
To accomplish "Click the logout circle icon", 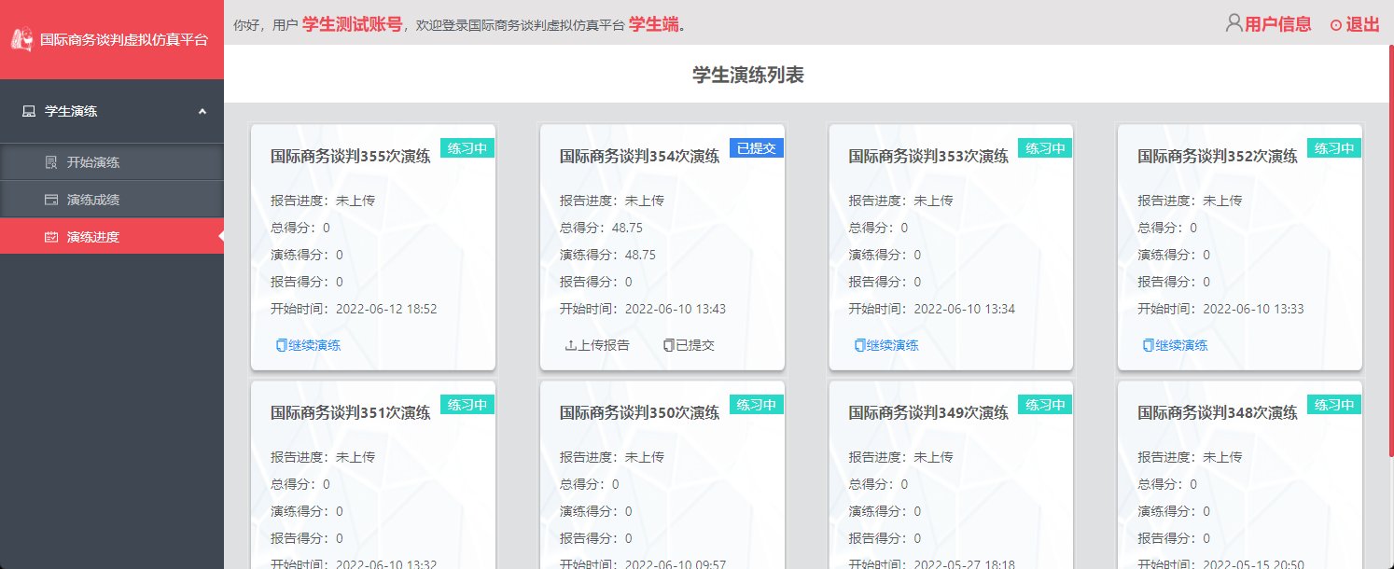I will pyautogui.click(x=1336, y=25).
